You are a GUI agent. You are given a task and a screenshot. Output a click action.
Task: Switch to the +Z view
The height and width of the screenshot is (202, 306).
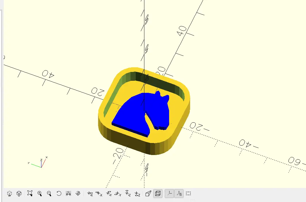coord(128,193)
